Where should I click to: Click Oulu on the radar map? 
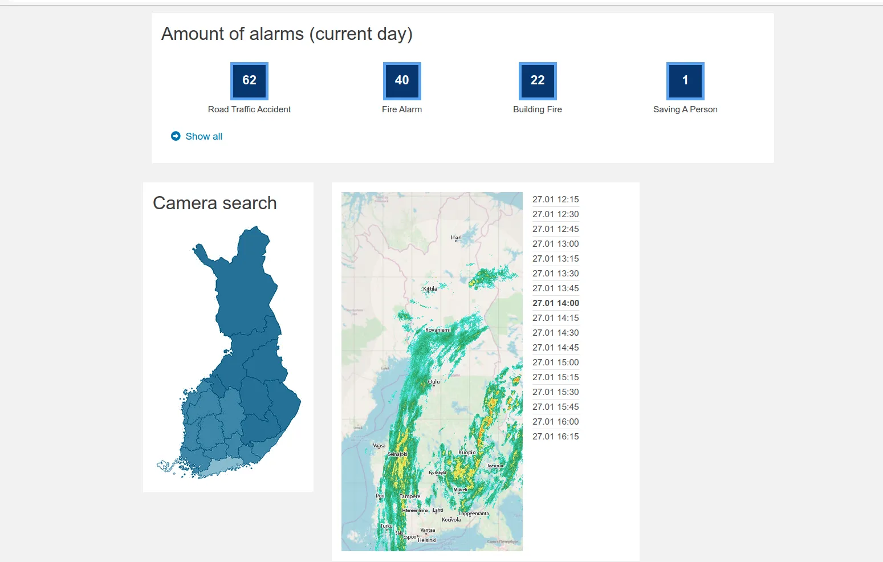(434, 382)
